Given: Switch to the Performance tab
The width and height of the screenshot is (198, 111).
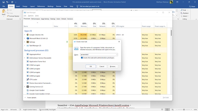Looking at the screenshot, I should (36, 19).
